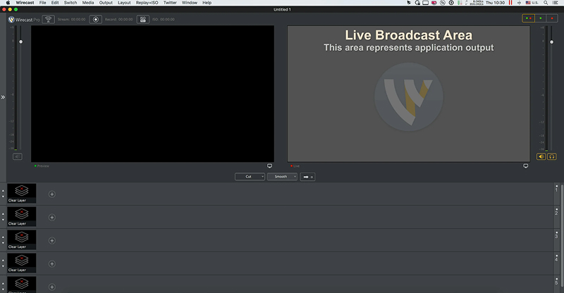Open the Smooth transition dropdown
The height and width of the screenshot is (293, 564).
coord(283,177)
